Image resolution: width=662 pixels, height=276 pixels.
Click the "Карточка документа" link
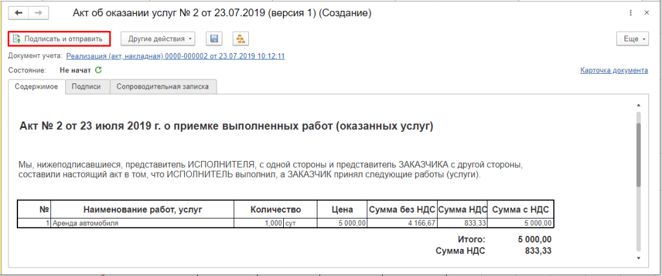pyautogui.click(x=614, y=70)
